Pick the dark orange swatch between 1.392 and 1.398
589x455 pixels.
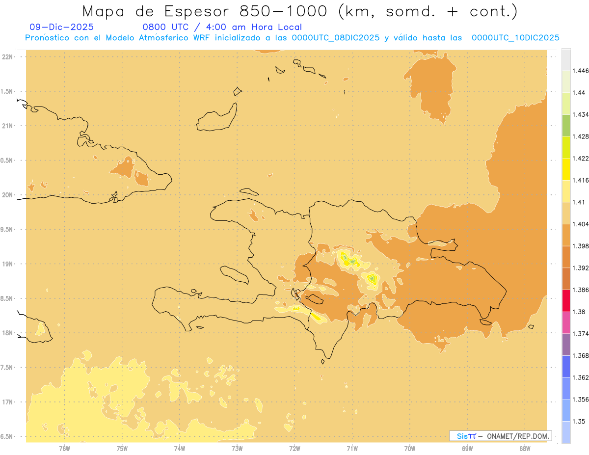click(566, 257)
